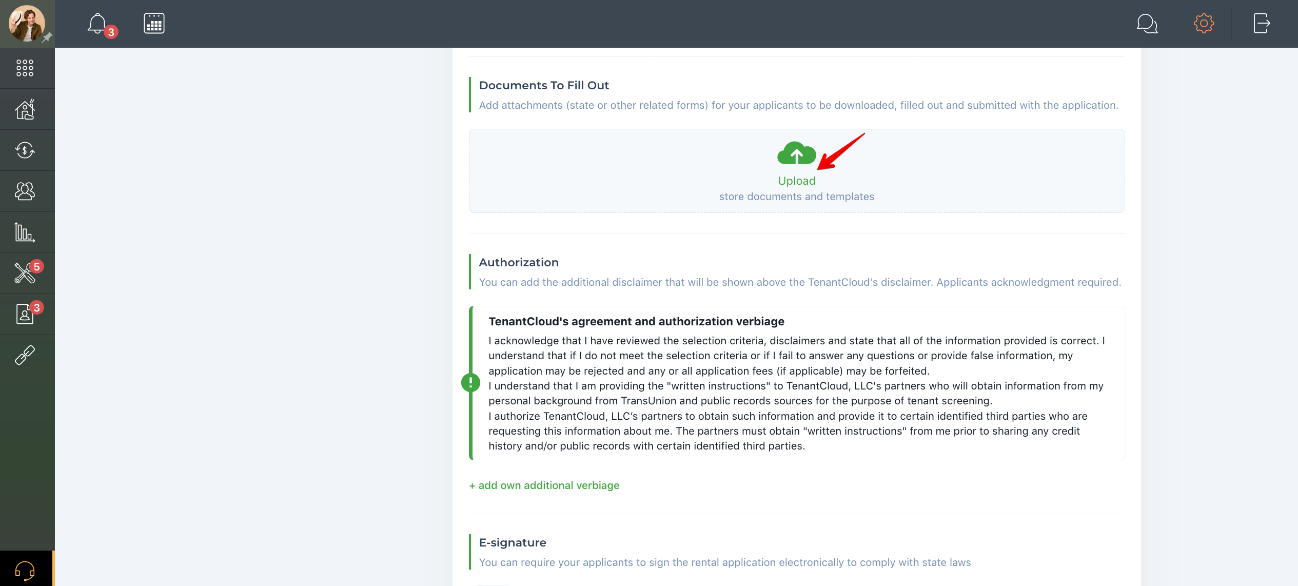
Task: Open the maintenance tools icon with badge 5
Action: [25, 274]
